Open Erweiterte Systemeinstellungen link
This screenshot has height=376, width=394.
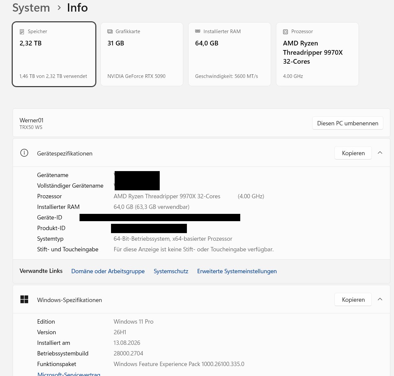click(237, 271)
